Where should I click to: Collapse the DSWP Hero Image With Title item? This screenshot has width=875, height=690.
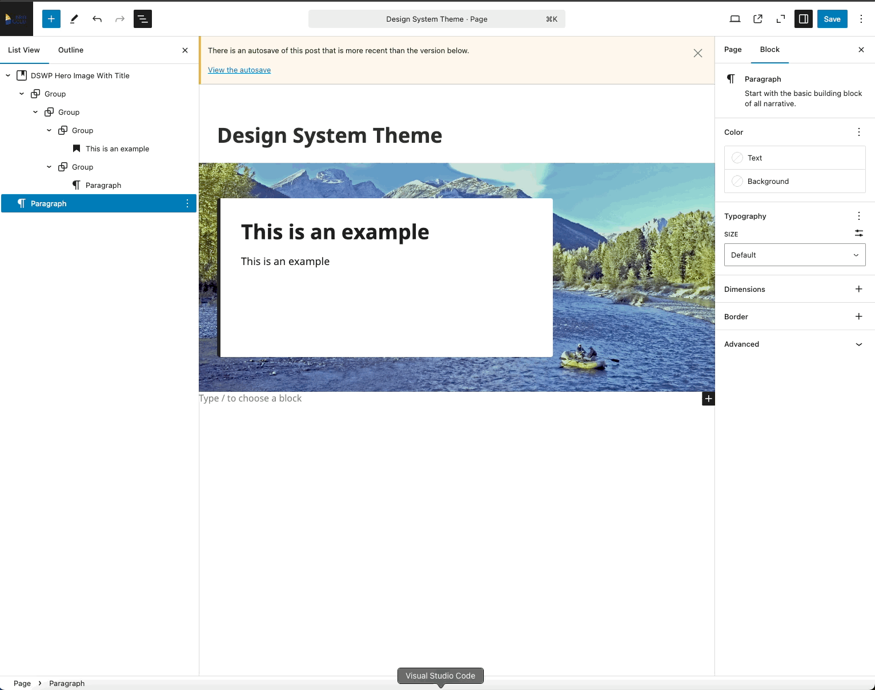pos(8,75)
